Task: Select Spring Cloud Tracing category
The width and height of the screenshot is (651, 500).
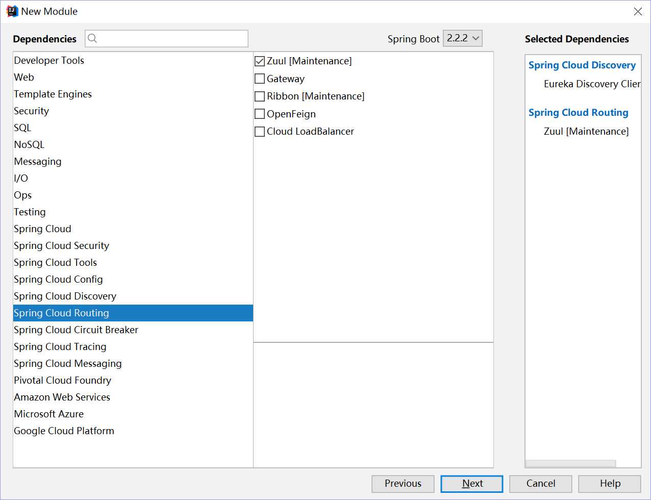Action: coord(133,346)
